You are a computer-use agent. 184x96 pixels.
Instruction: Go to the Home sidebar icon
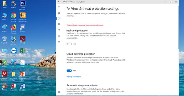point(59,13)
